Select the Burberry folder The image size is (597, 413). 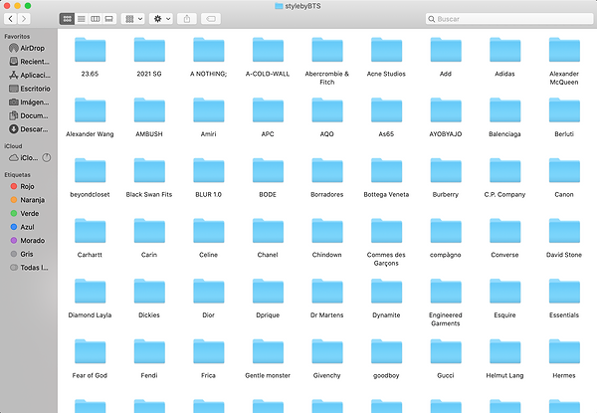click(446, 170)
